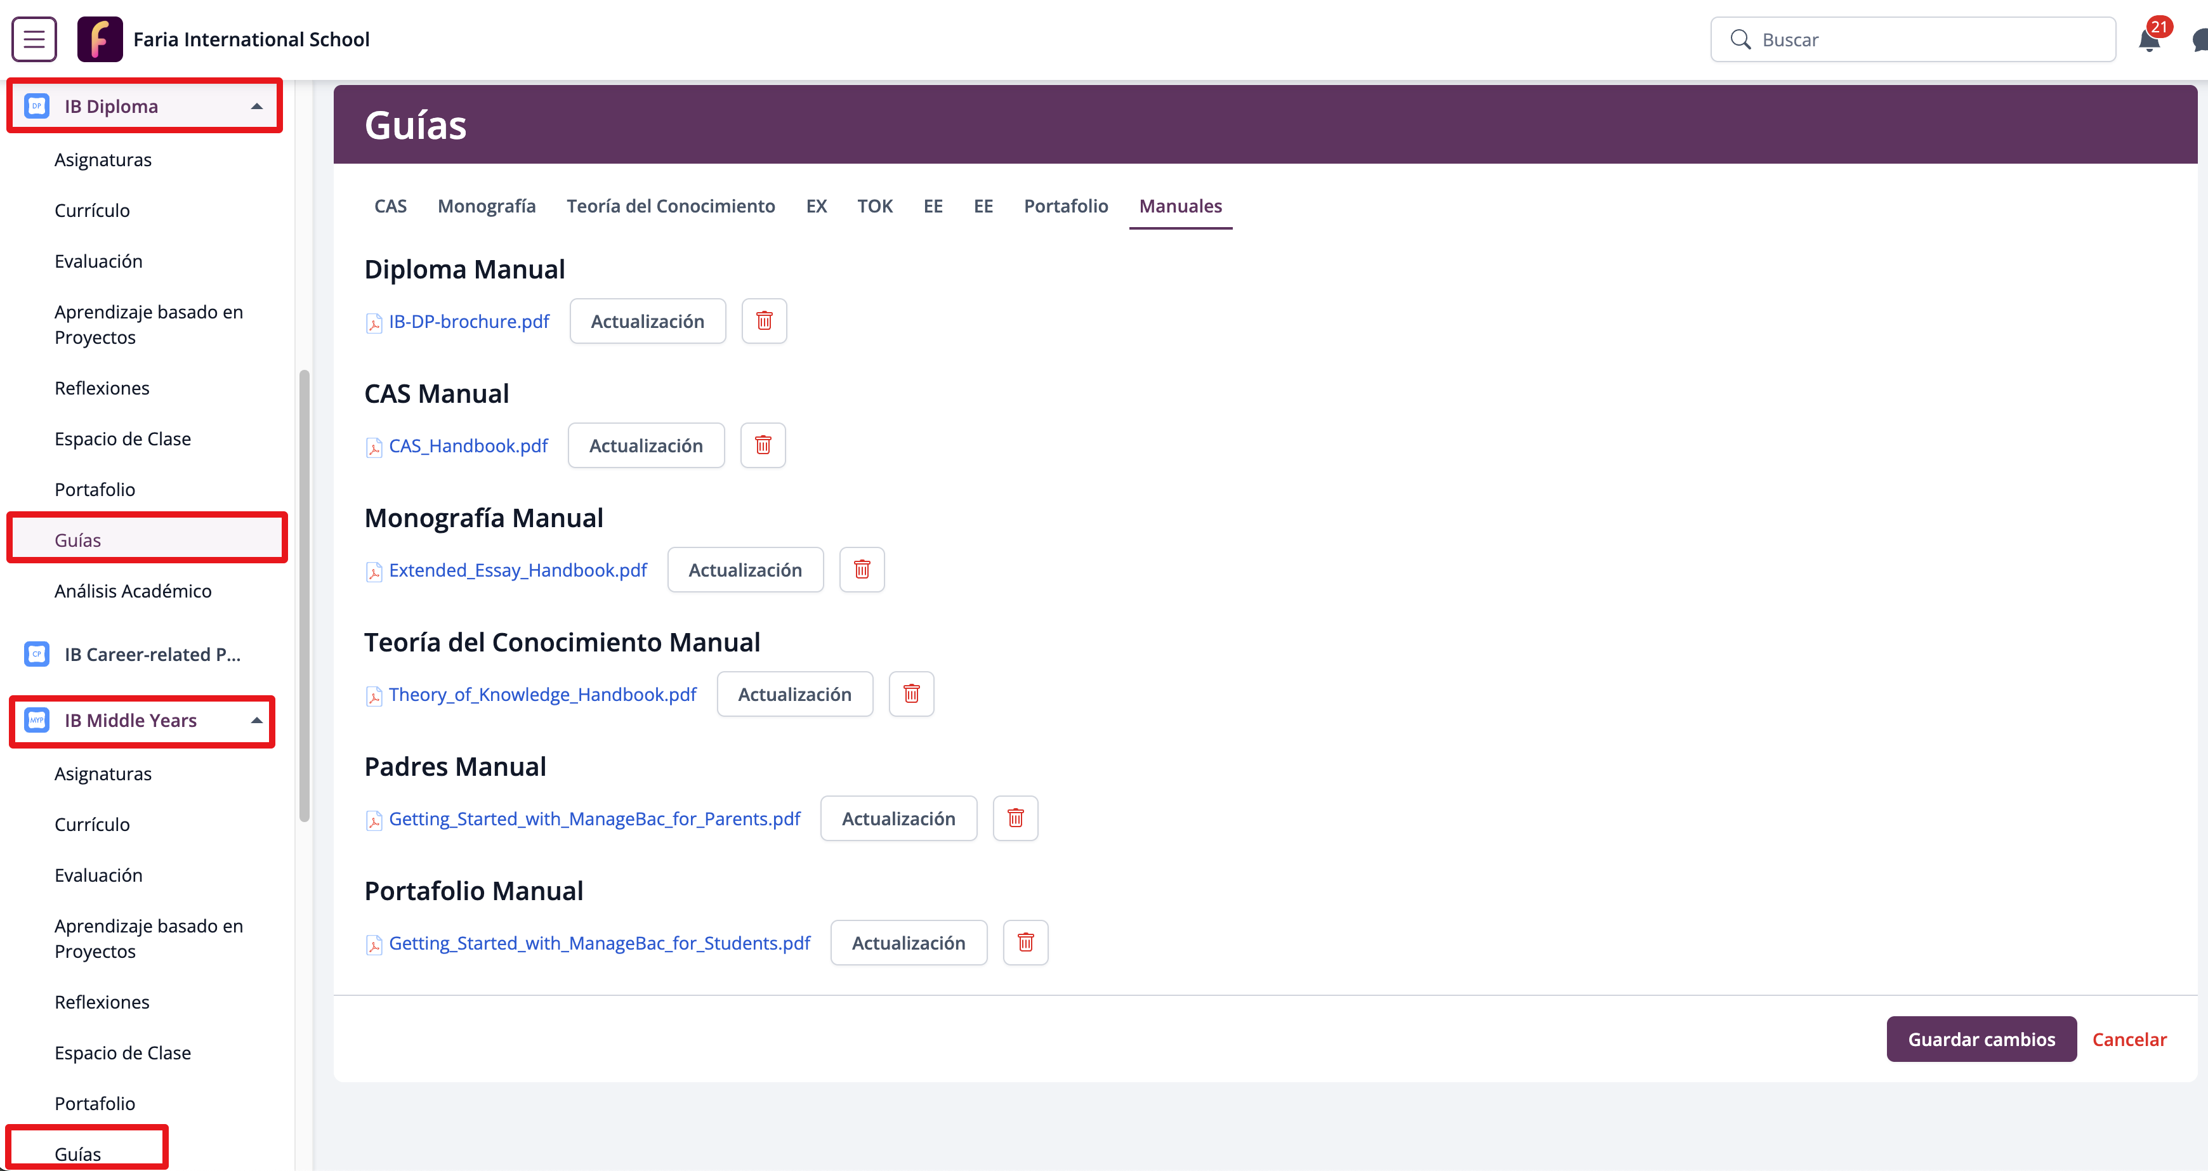
Task: Click trash icon in Portafolio Manual section
Action: [1025, 942]
